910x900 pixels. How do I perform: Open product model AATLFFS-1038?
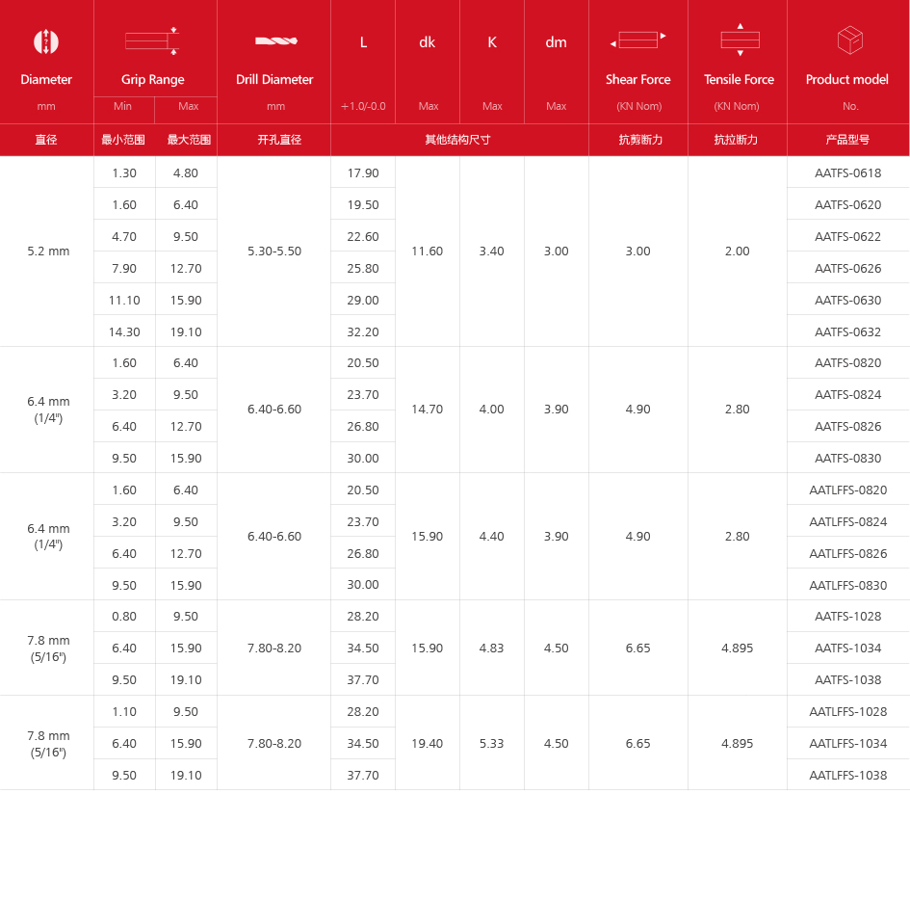click(847, 776)
